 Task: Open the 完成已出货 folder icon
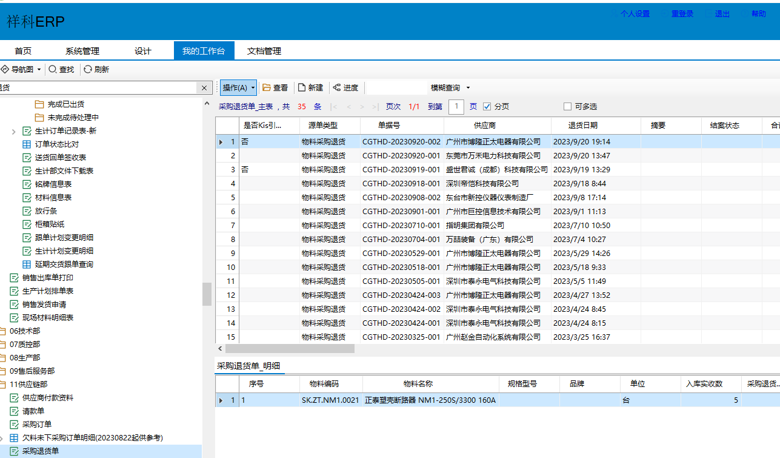(39, 104)
